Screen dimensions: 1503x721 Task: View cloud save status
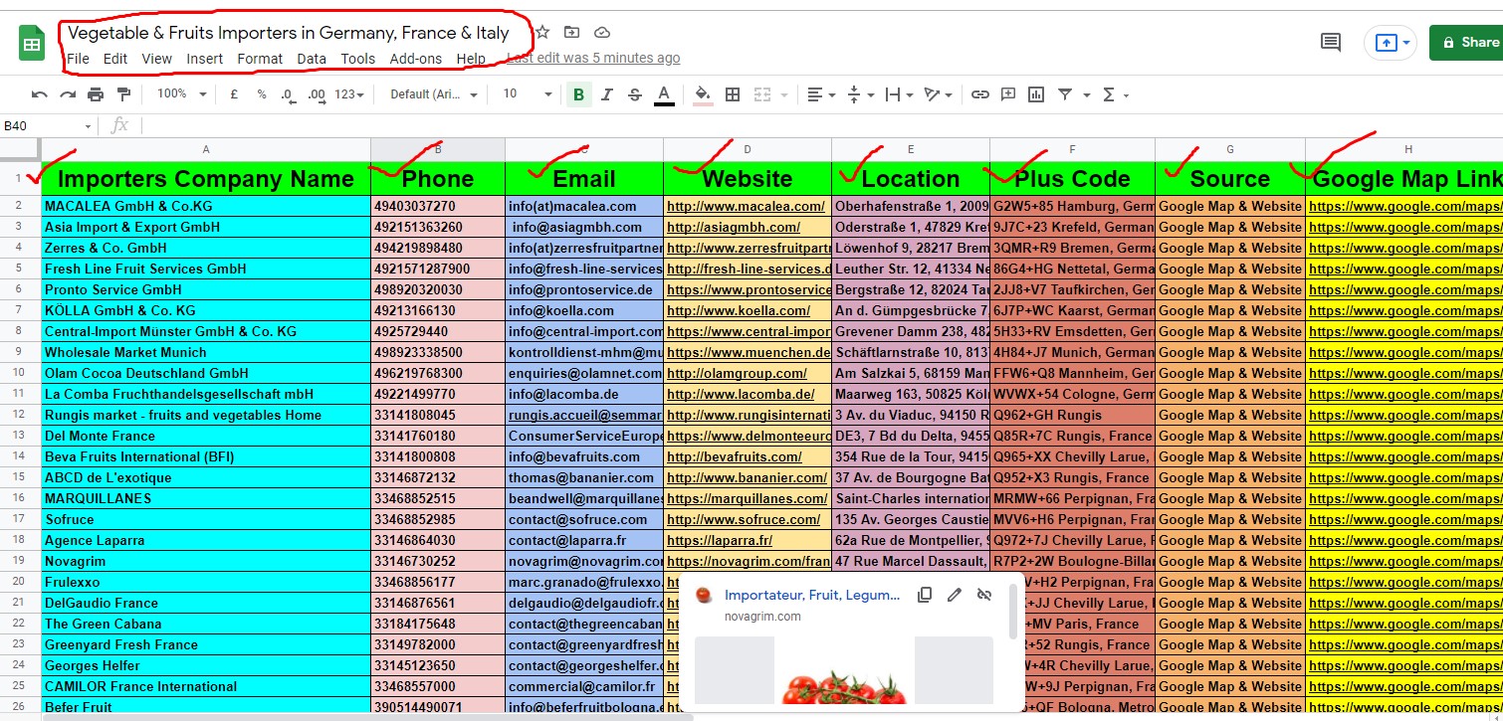click(602, 33)
